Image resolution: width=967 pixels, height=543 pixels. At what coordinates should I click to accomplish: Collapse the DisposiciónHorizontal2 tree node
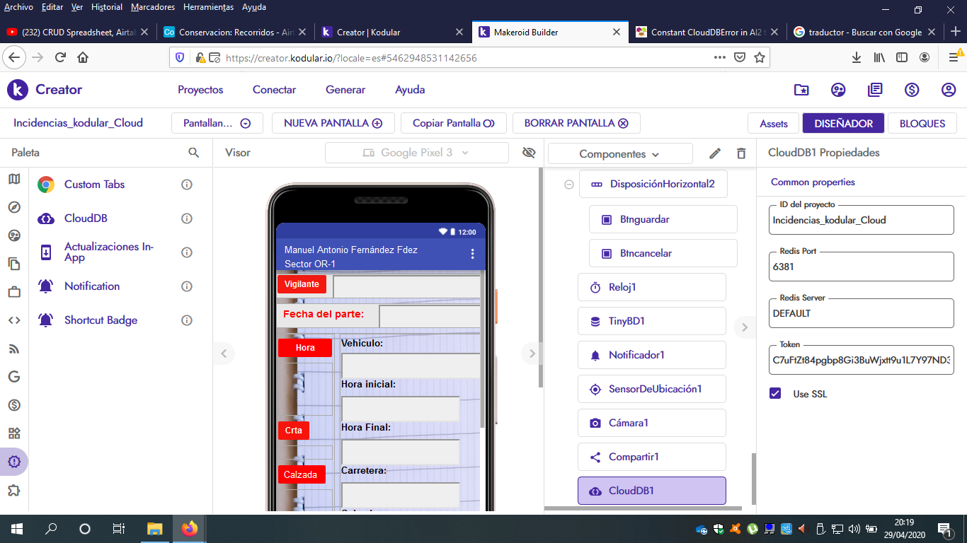pyautogui.click(x=568, y=185)
